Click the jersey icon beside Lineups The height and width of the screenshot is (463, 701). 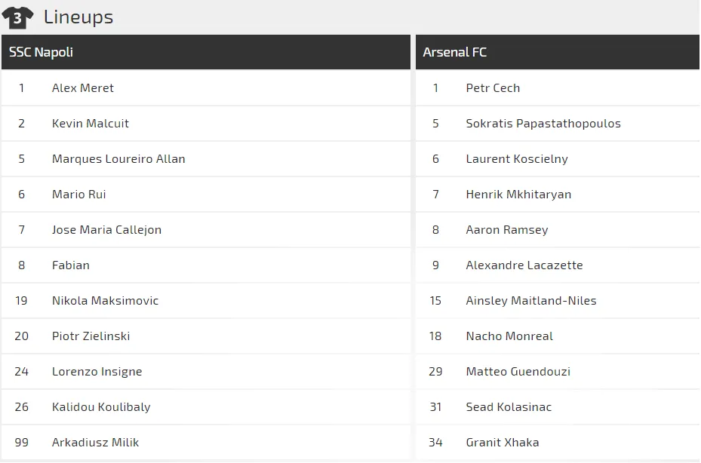[x=18, y=17]
